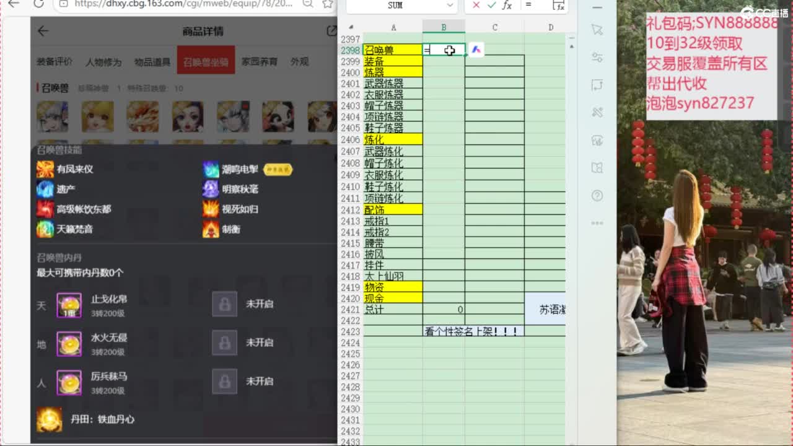Image resolution: width=793 pixels, height=446 pixels.
Task: Open the function helper icon in formula bar
Action: point(558,6)
